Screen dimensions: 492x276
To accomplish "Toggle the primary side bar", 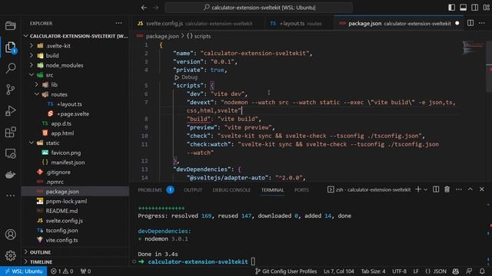I will [x=451, y=8].
